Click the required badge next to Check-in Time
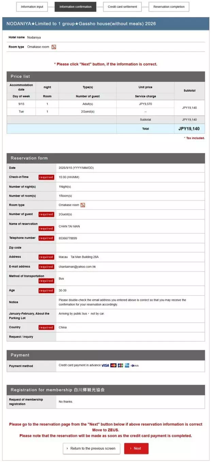 pyautogui.click(x=46, y=177)
